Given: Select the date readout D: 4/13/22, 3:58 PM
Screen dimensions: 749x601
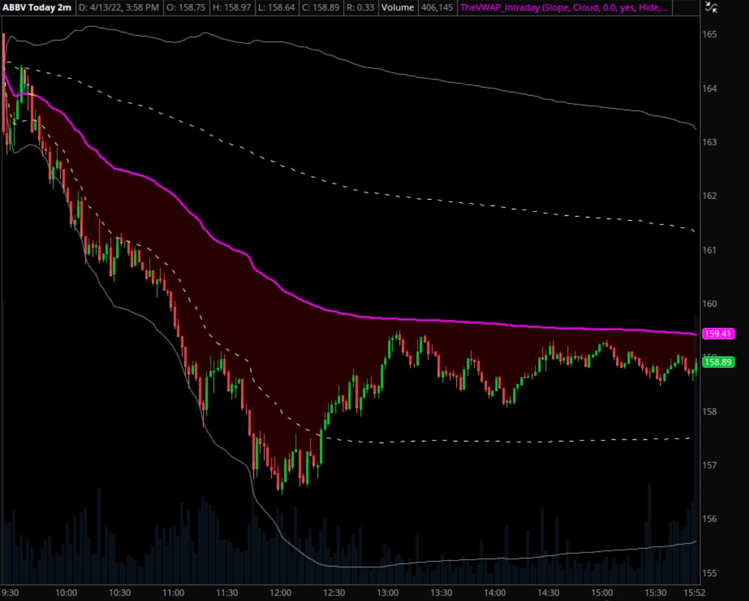Looking at the screenshot, I should [119, 8].
